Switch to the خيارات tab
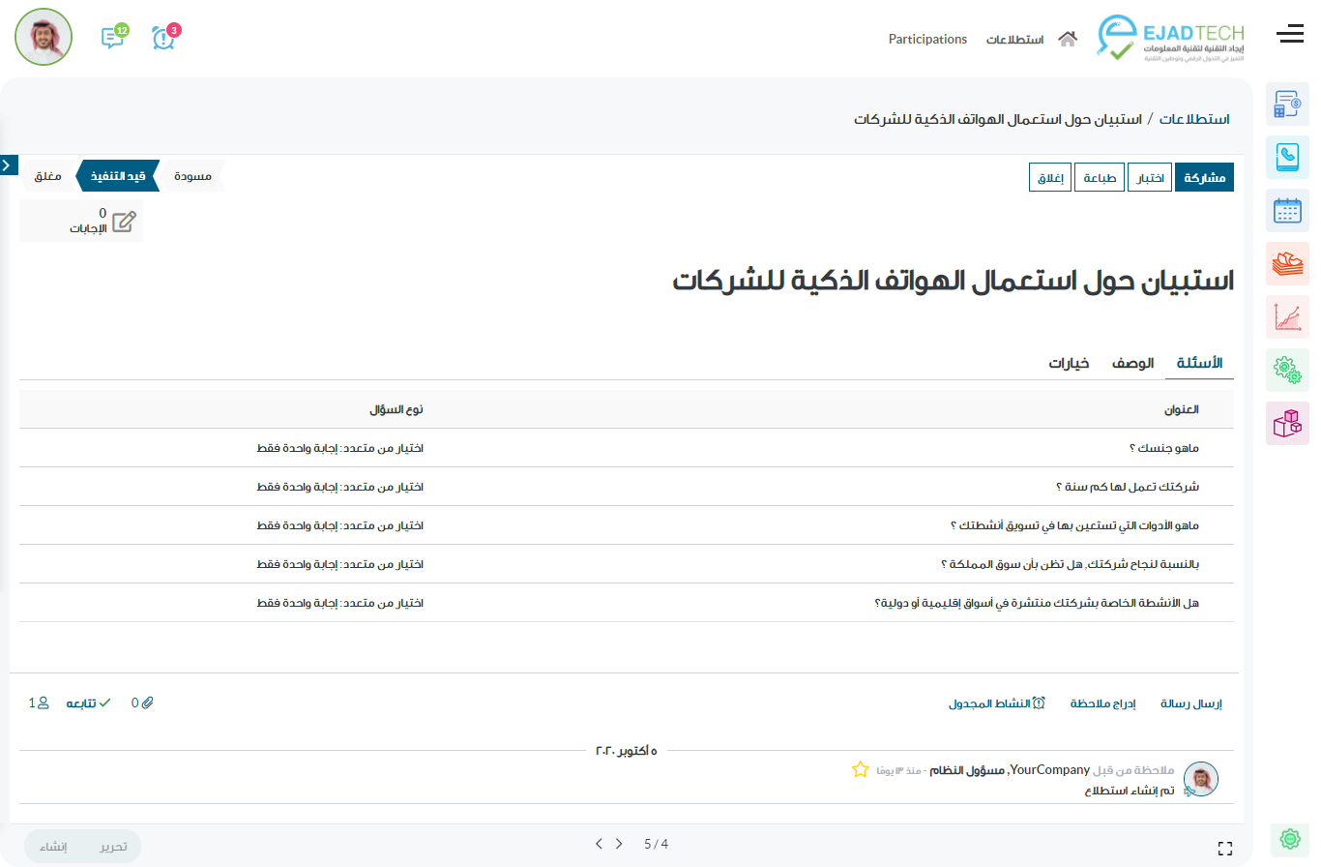This screenshot has width=1321, height=867. [x=1070, y=363]
